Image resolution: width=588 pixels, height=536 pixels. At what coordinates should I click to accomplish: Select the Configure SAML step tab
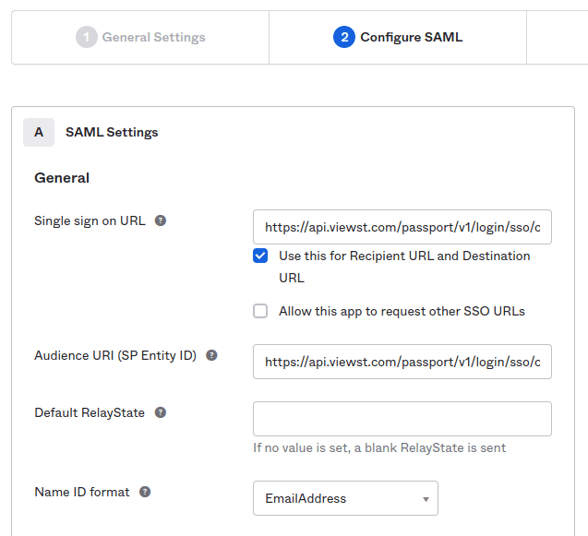point(398,38)
